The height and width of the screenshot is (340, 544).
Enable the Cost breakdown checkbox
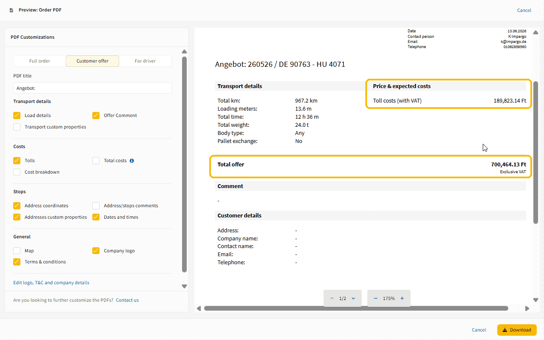(17, 172)
